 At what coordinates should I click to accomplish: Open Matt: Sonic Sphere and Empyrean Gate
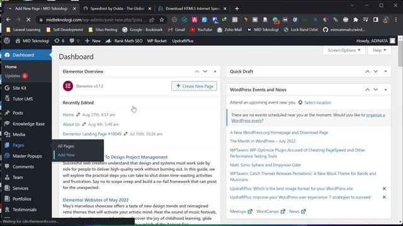265,165
